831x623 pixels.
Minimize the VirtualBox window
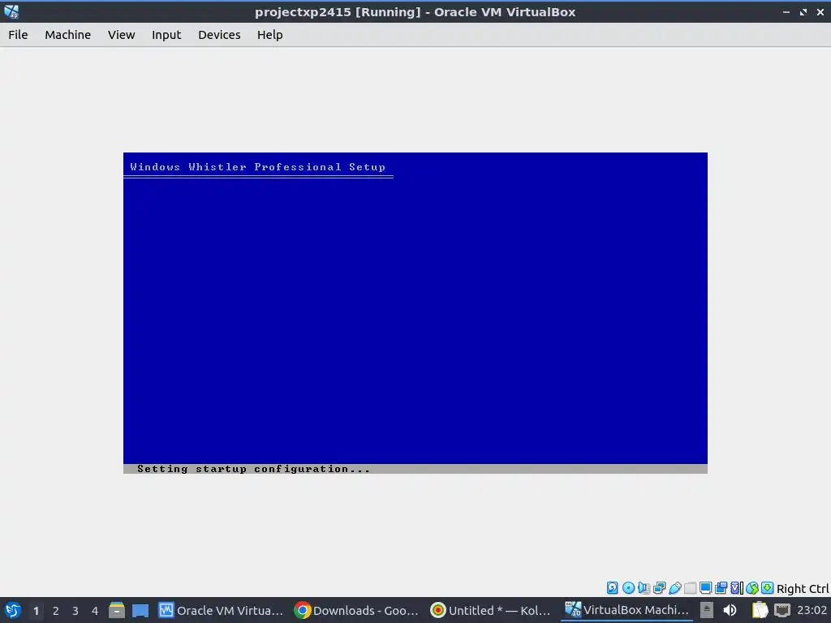(786, 11)
